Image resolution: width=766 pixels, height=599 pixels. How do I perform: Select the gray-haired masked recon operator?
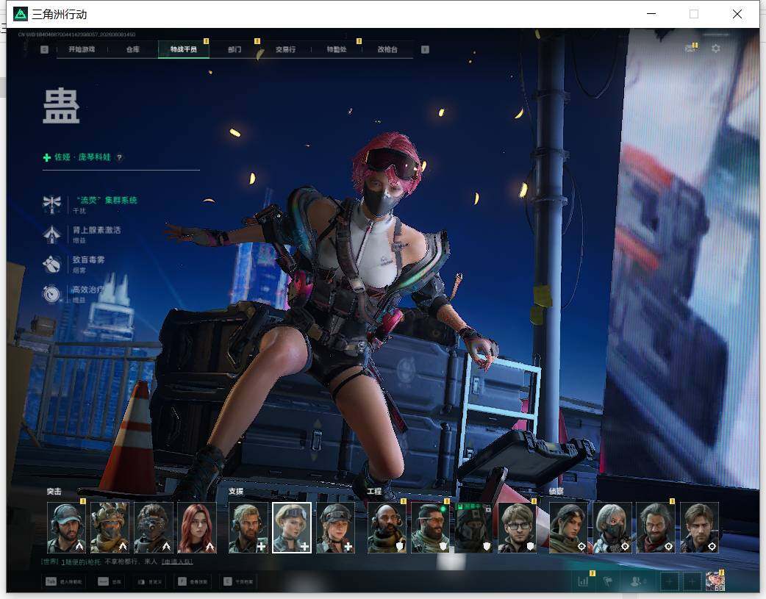(612, 528)
